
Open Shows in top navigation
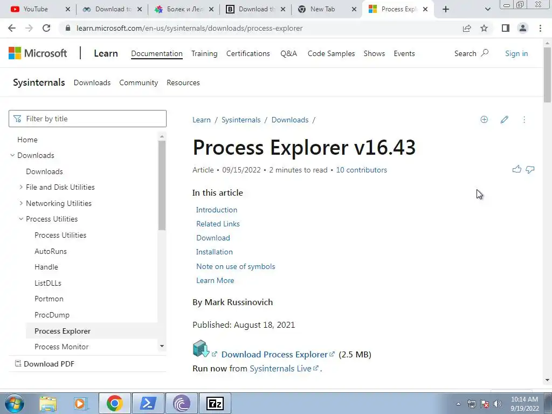[x=374, y=53]
